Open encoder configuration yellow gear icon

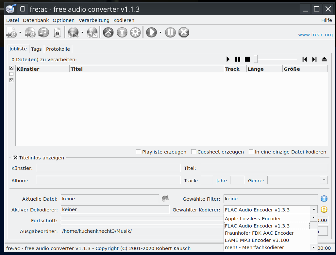tap(324, 209)
